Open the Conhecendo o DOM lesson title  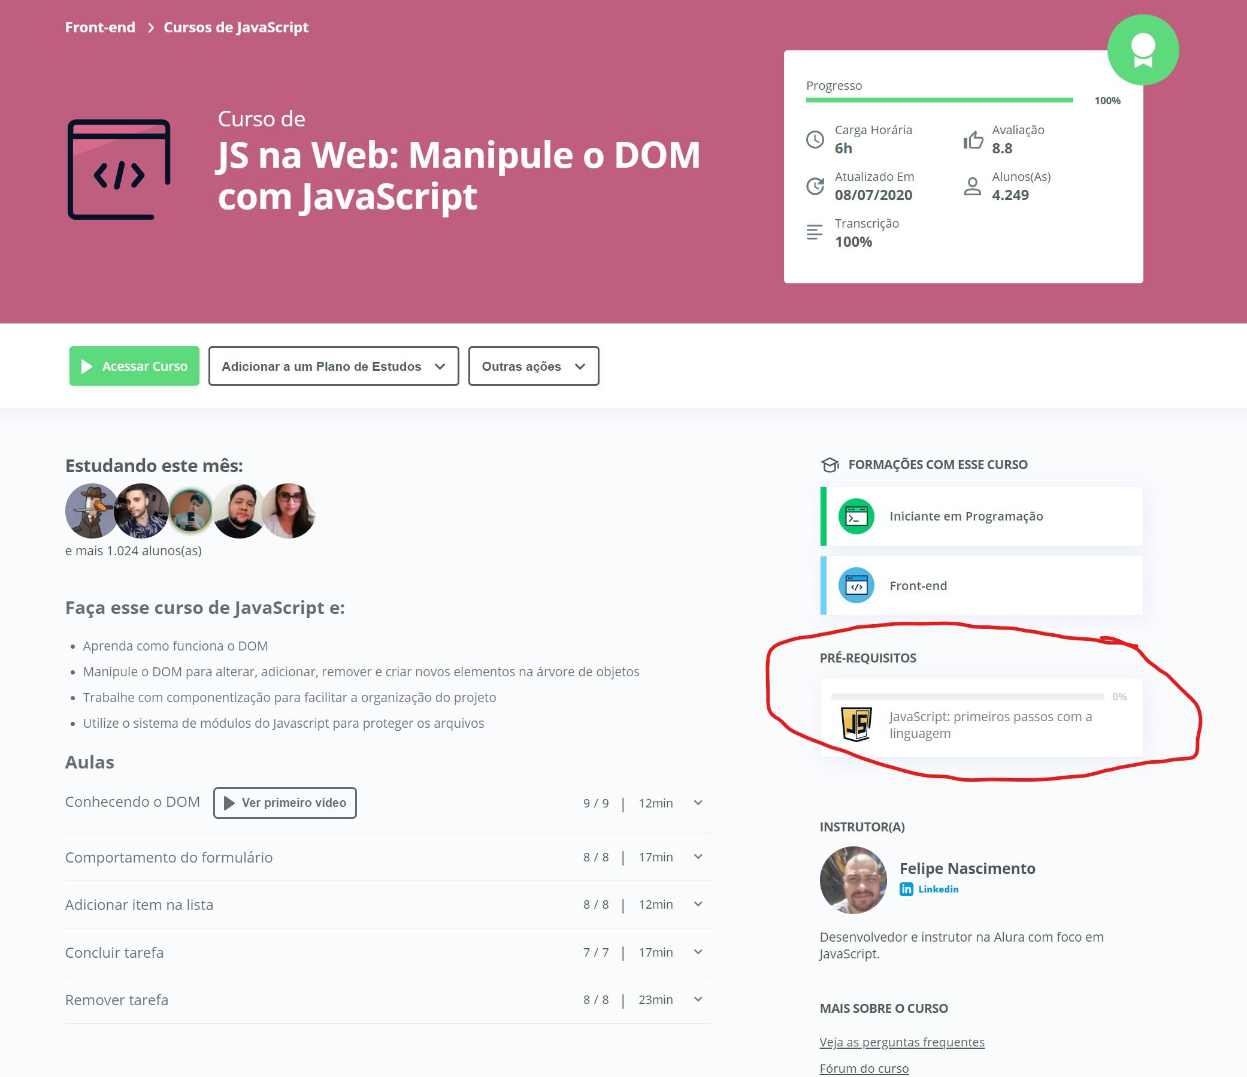132,803
